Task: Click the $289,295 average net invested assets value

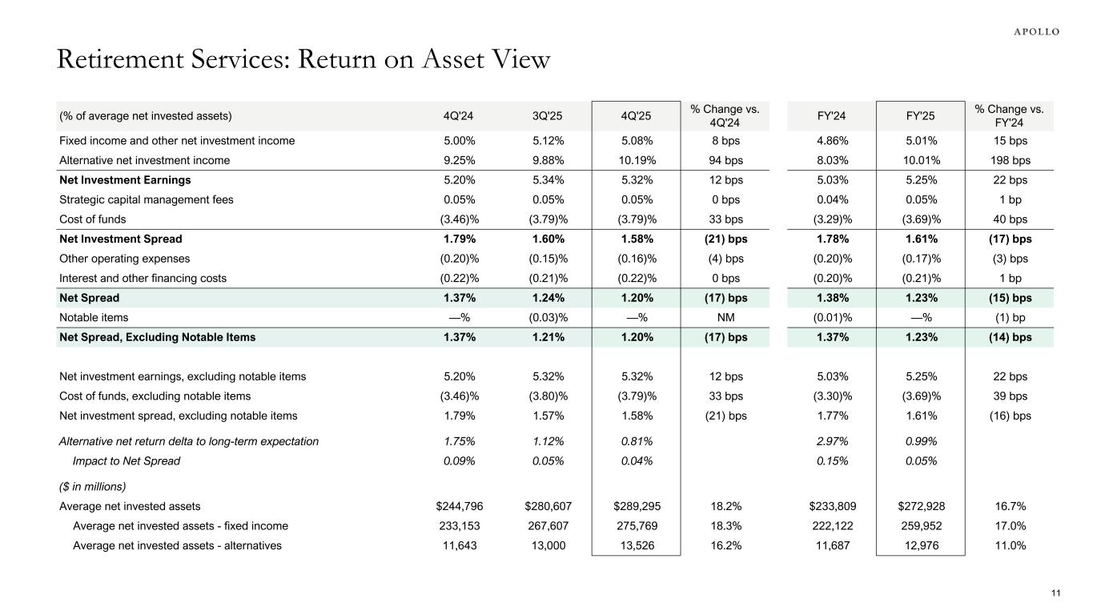Action: 636,506
